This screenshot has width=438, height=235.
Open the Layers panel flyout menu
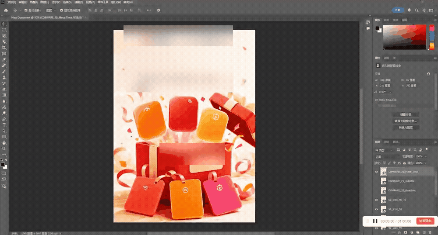pyautogui.click(x=435, y=142)
